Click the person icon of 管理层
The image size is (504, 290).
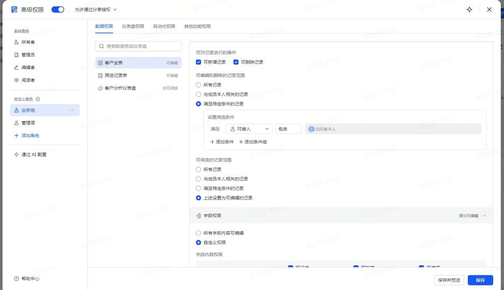tap(16, 123)
